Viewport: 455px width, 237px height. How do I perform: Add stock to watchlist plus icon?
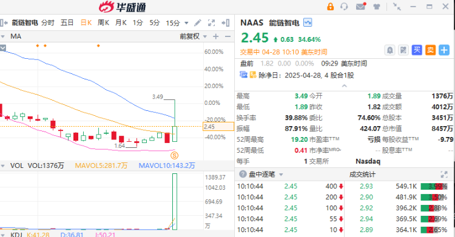tap(444, 50)
